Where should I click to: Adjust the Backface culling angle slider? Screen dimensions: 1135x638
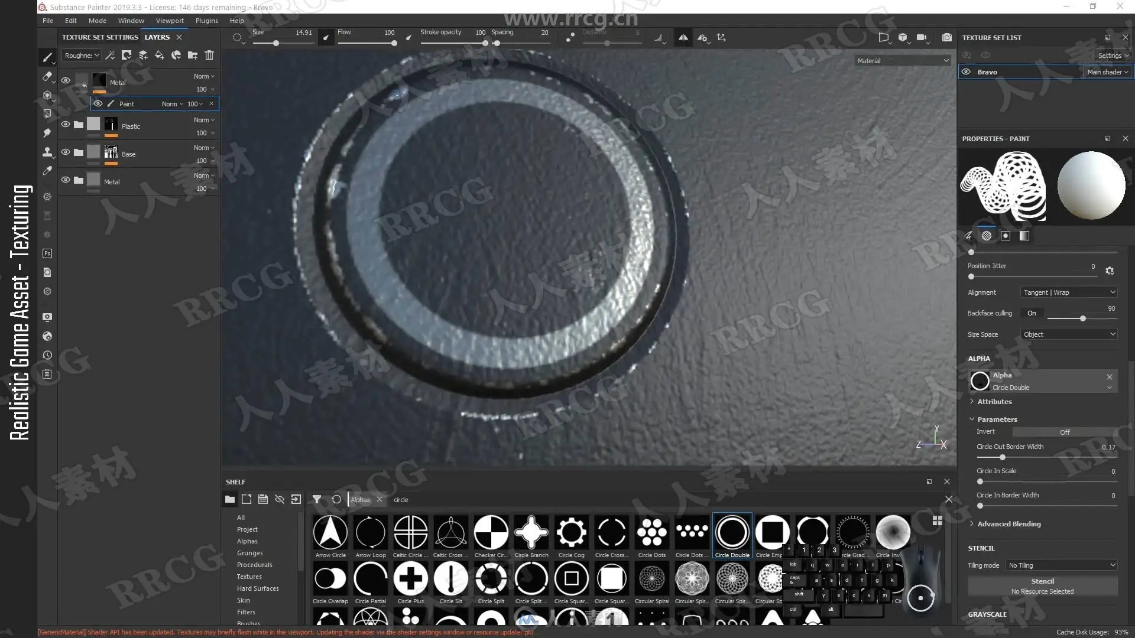click(1082, 318)
